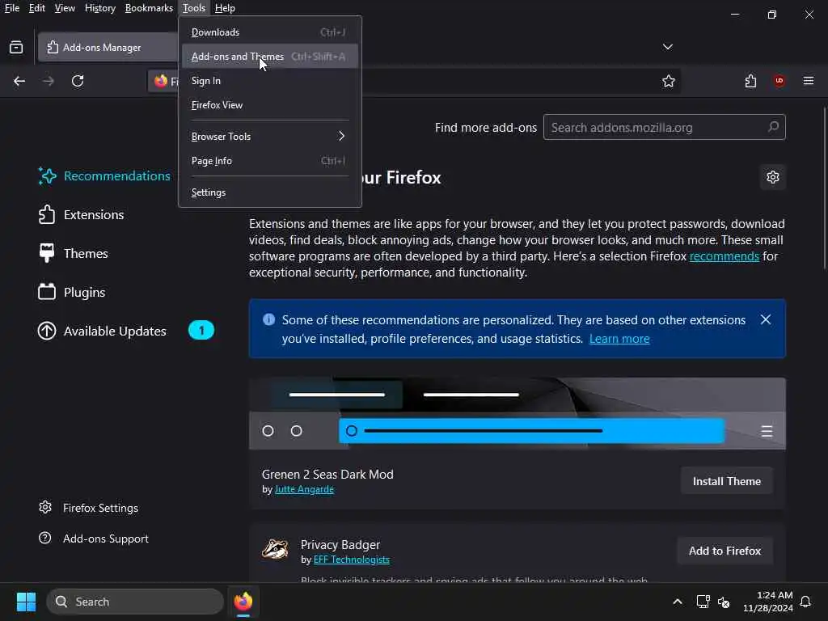The image size is (828, 621).
Task: Open the Firefox hamburger application menu
Action: click(809, 81)
